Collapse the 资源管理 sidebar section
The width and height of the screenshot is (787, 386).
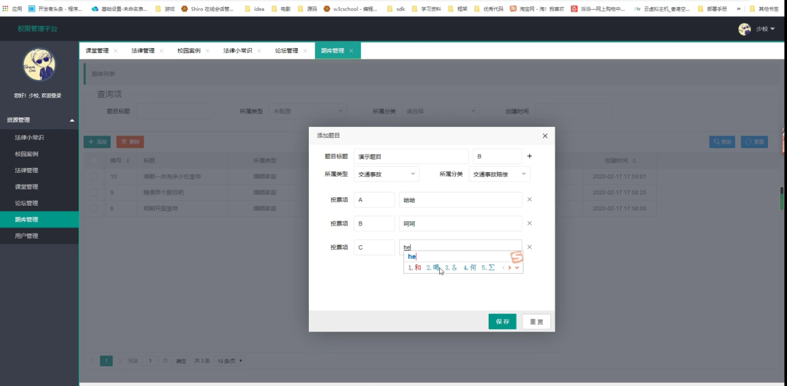(x=39, y=120)
